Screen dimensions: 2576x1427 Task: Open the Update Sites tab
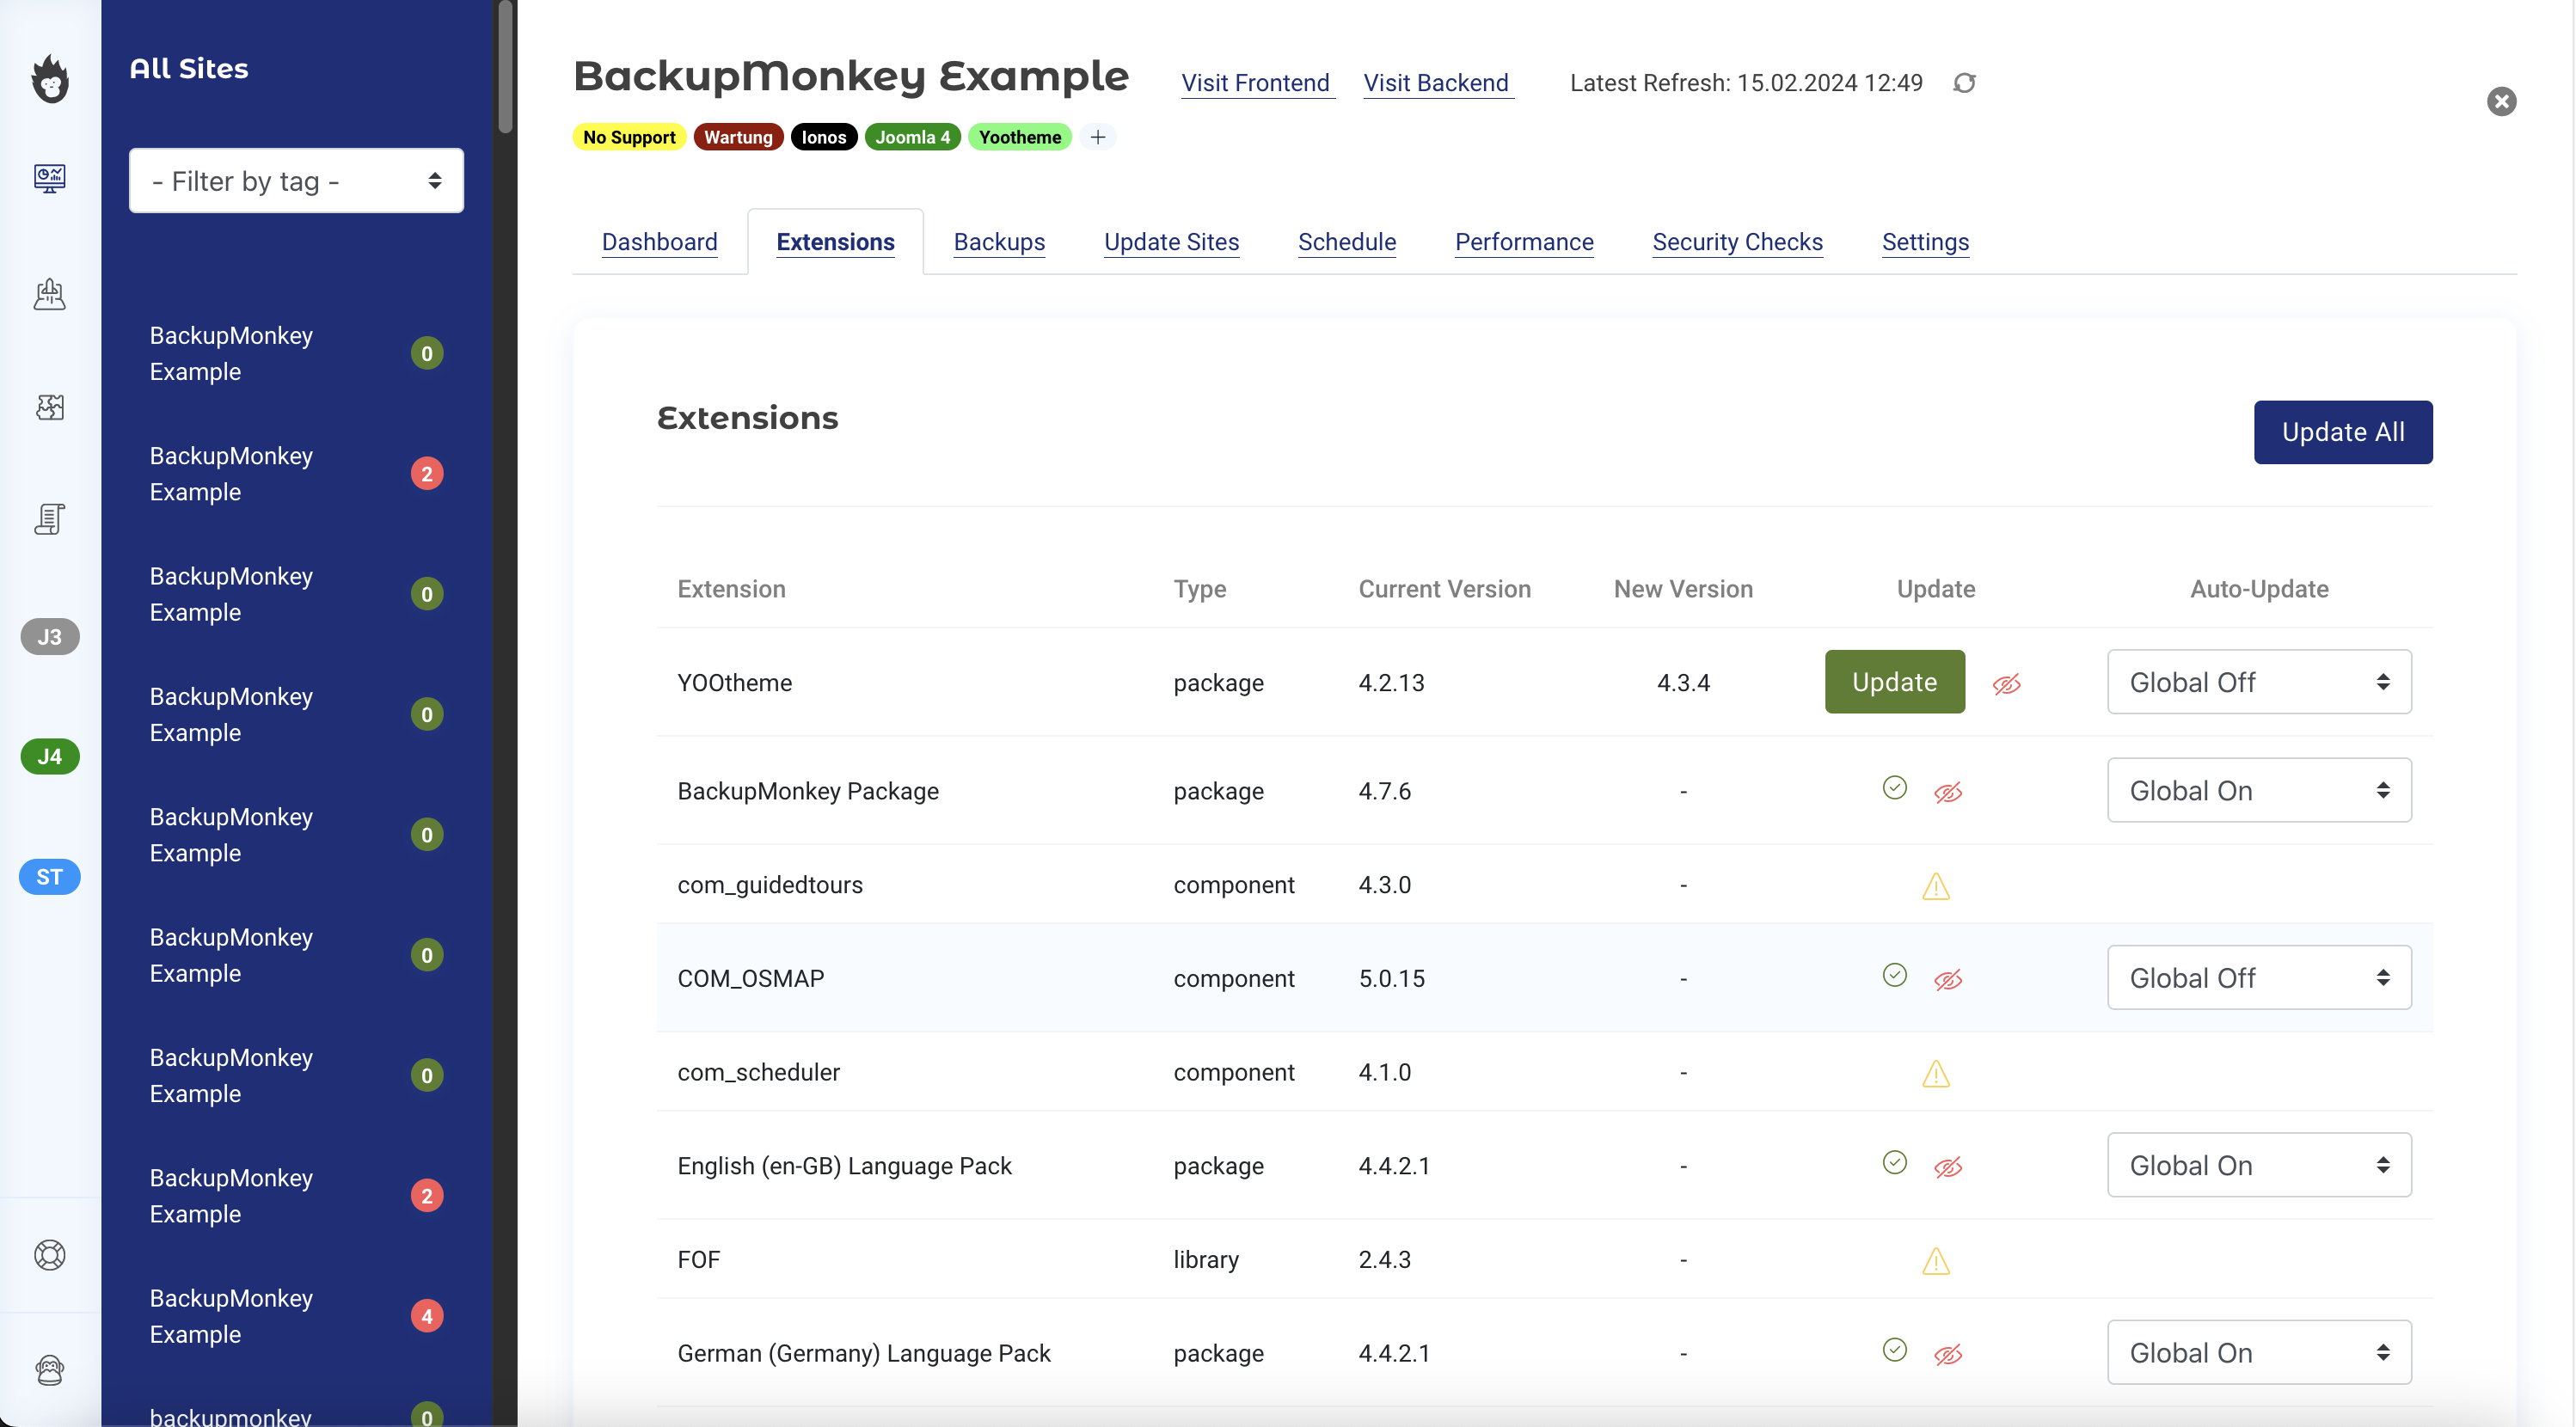(x=1171, y=242)
